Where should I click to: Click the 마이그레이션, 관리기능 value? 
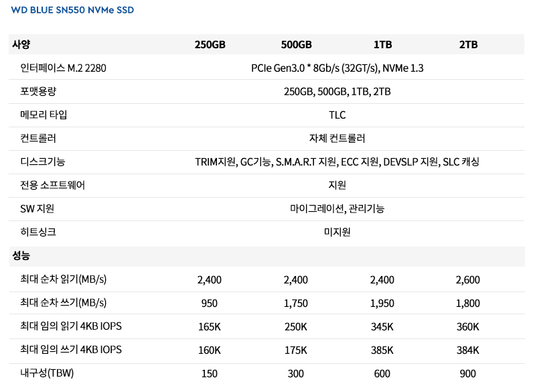click(x=337, y=208)
